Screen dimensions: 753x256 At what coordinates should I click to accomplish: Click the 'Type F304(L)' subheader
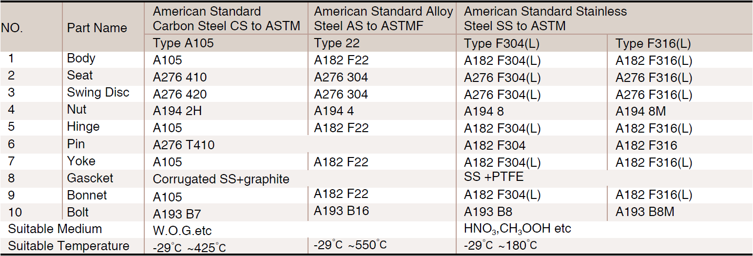pos(502,43)
